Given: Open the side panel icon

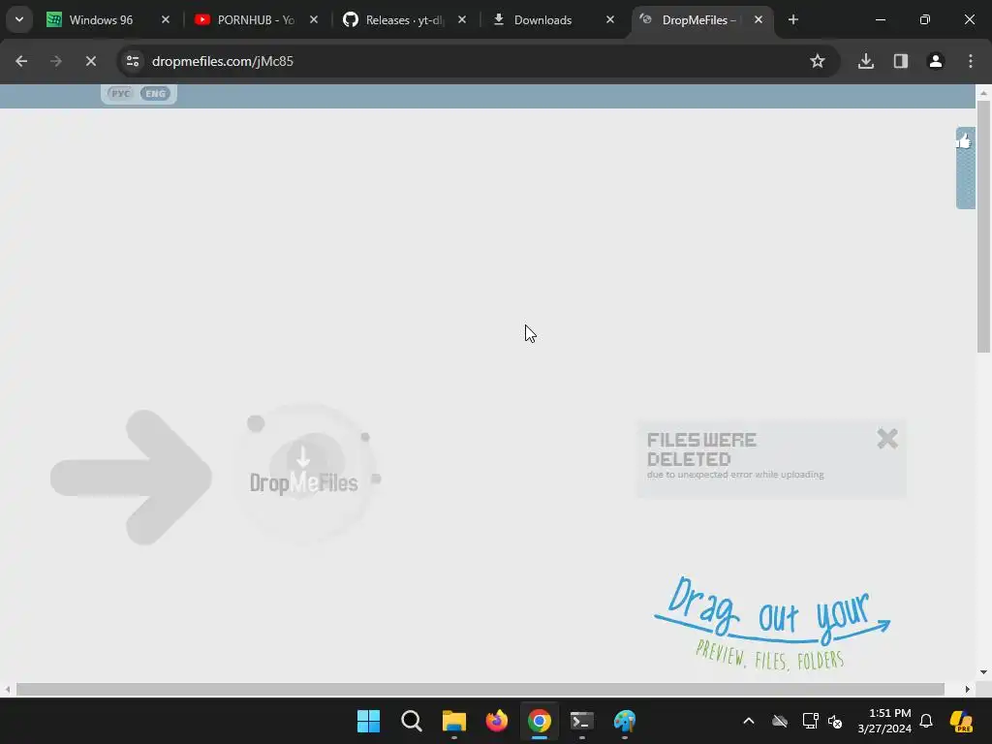Looking at the screenshot, I should click(901, 61).
